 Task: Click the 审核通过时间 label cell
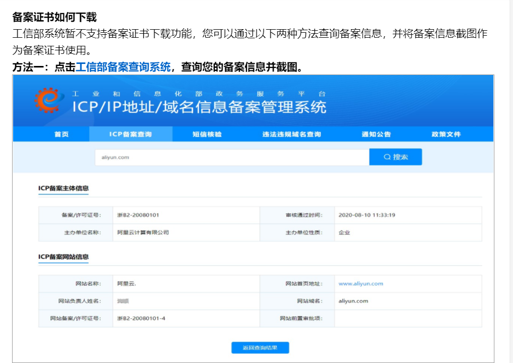[x=297, y=215]
